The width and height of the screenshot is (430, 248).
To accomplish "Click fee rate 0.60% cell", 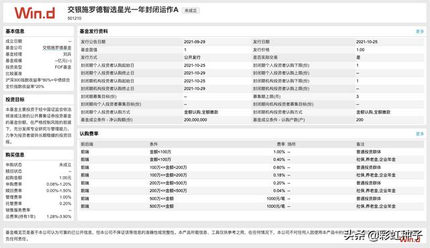I will click(x=279, y=167).
